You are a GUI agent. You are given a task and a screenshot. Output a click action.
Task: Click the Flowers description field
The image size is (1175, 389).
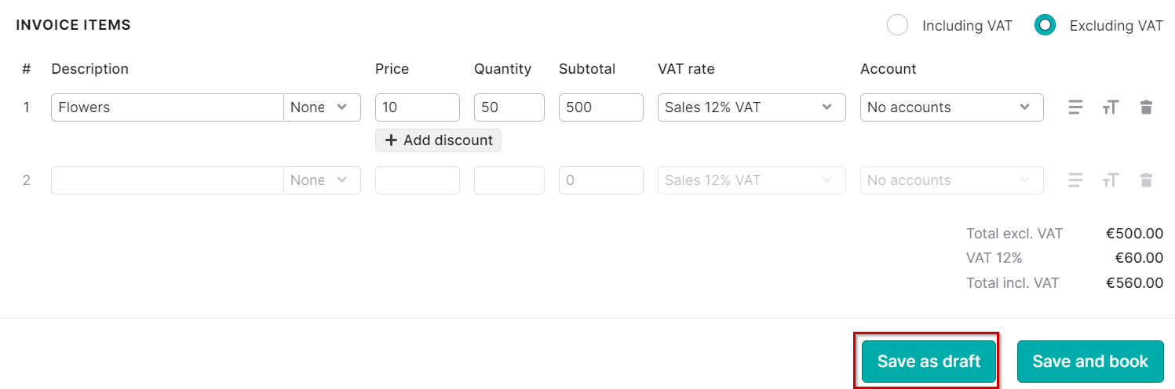pos(167,107)
